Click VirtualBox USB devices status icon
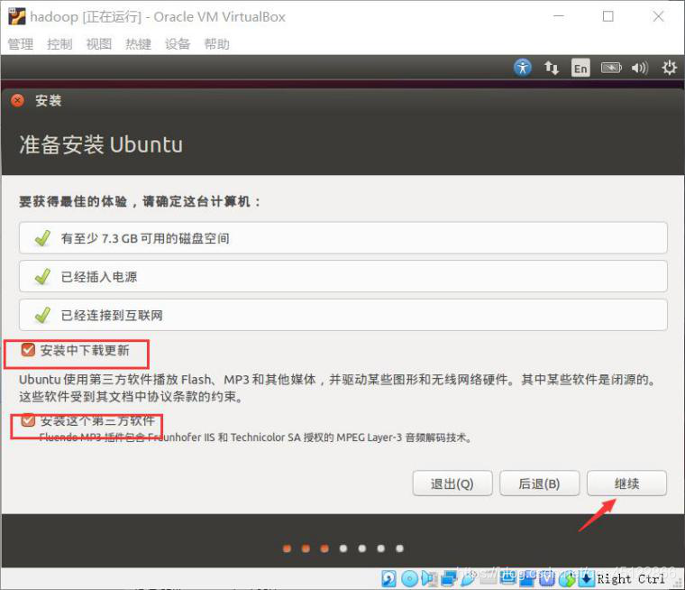This screenshot has width=685, height=590. coord(469,578)
